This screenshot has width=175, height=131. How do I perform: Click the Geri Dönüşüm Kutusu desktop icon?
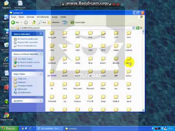5,47
